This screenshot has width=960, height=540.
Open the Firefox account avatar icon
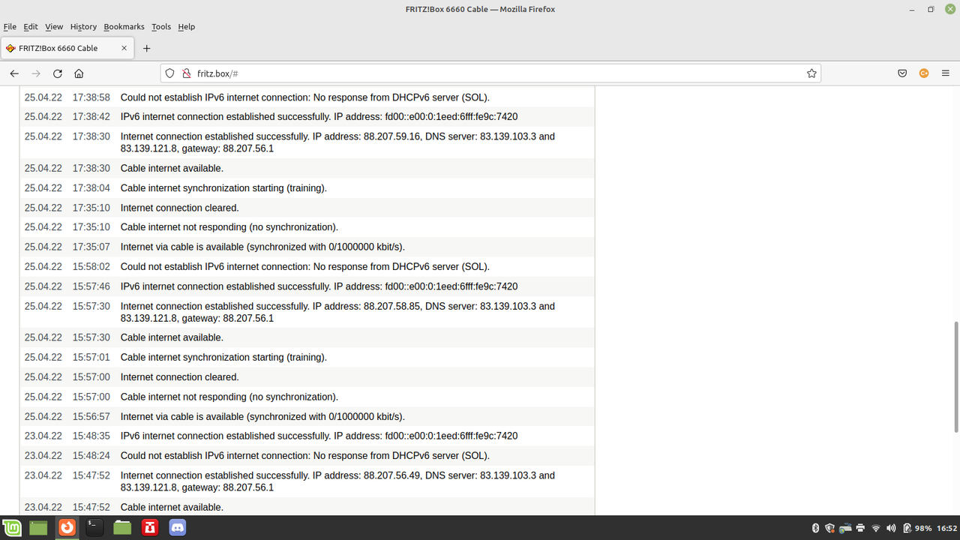coord(924,73)
